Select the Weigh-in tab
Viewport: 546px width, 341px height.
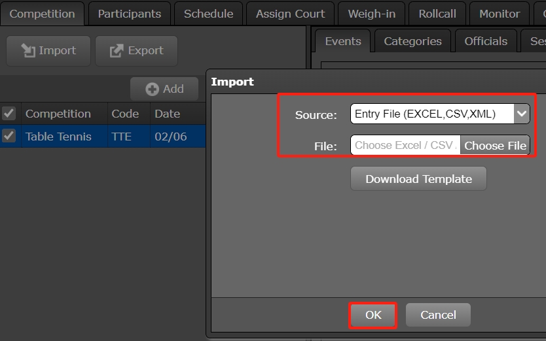371,14
